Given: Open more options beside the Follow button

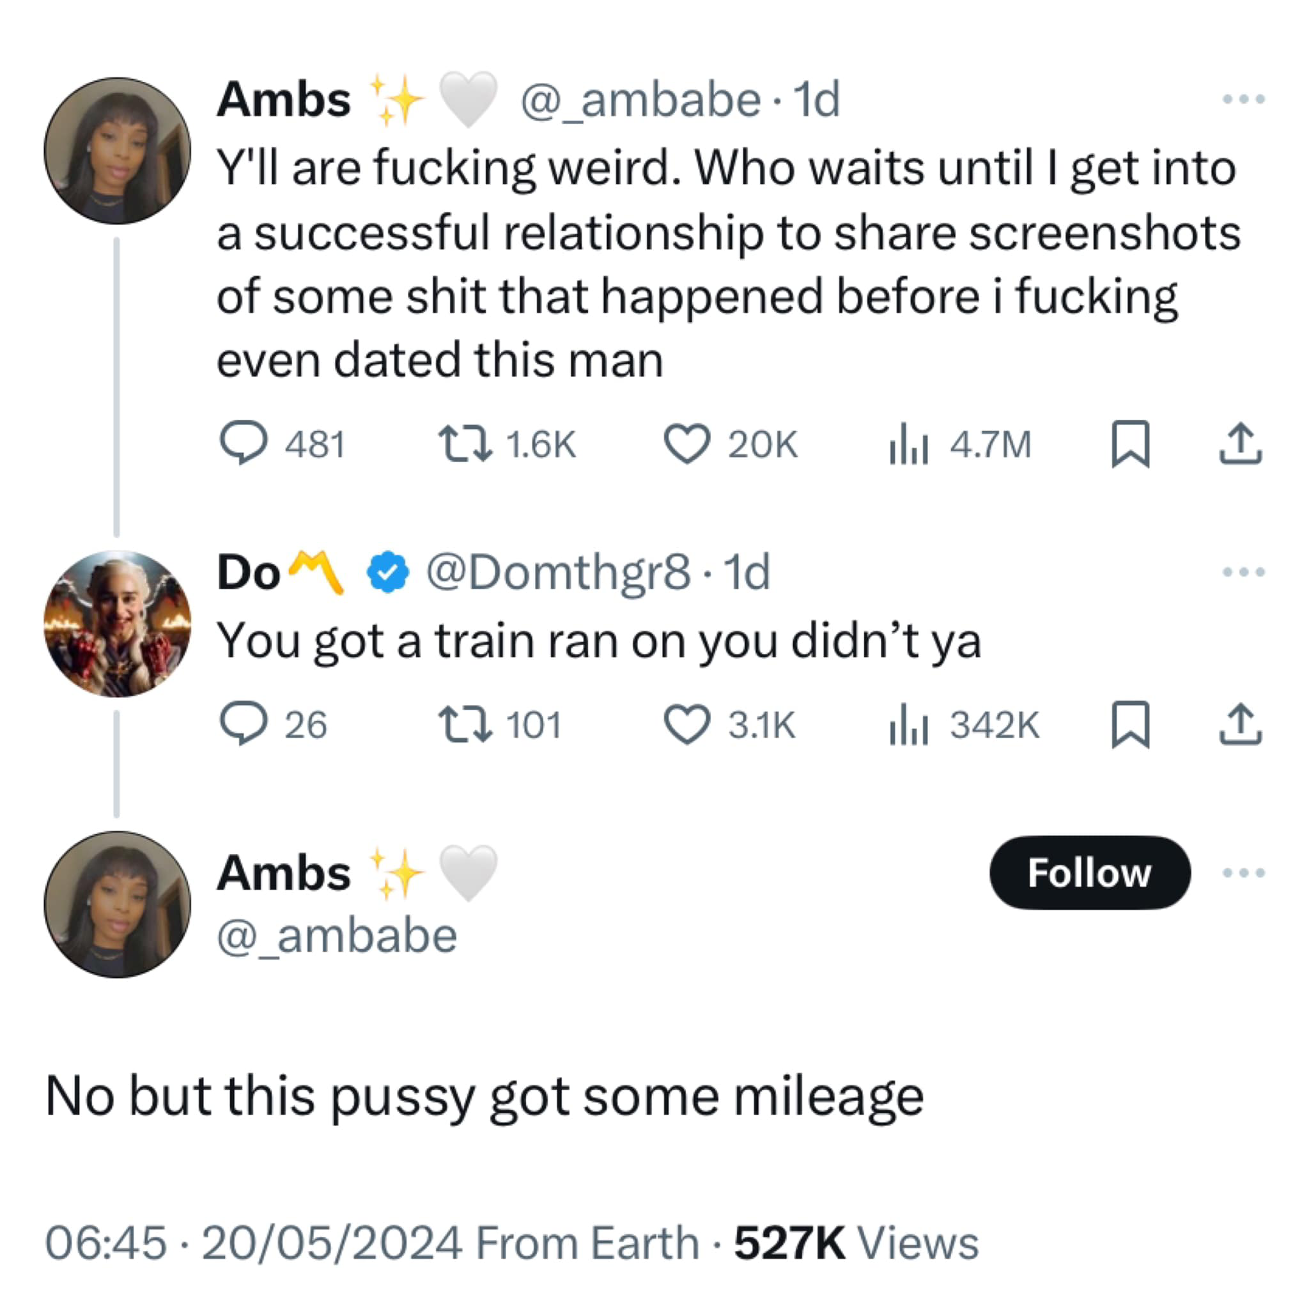Looking at the screenshot, I should (1243, 872).
